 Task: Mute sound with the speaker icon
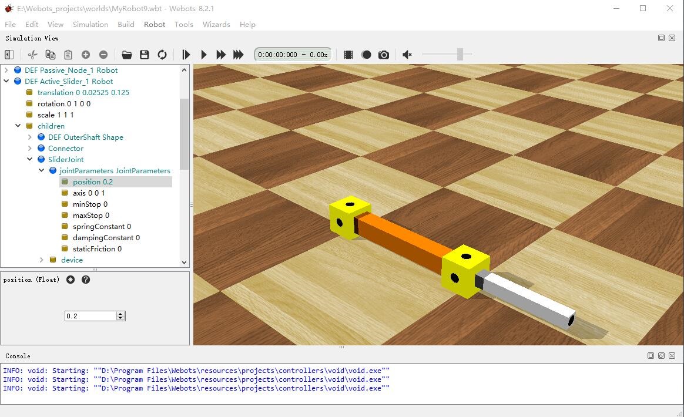coord(407,55)
